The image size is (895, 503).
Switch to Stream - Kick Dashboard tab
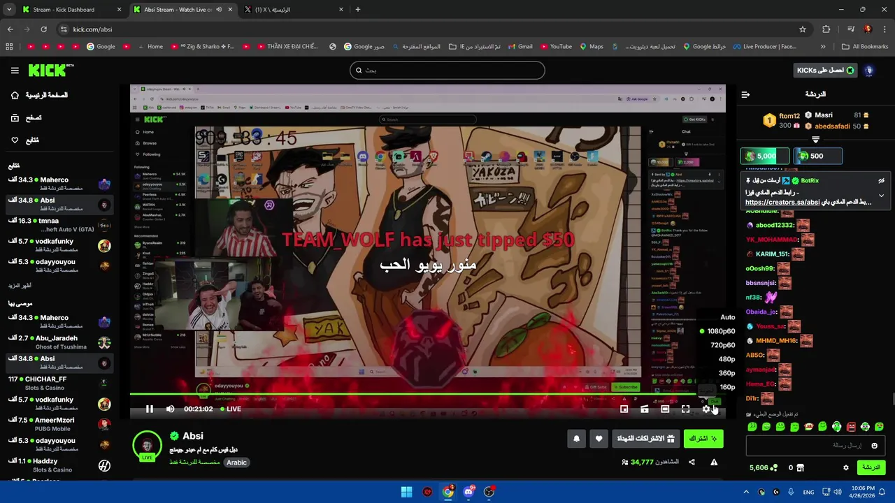(72, 10)
